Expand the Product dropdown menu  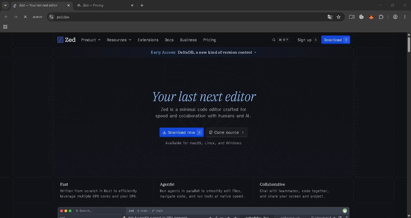point(91,40)
